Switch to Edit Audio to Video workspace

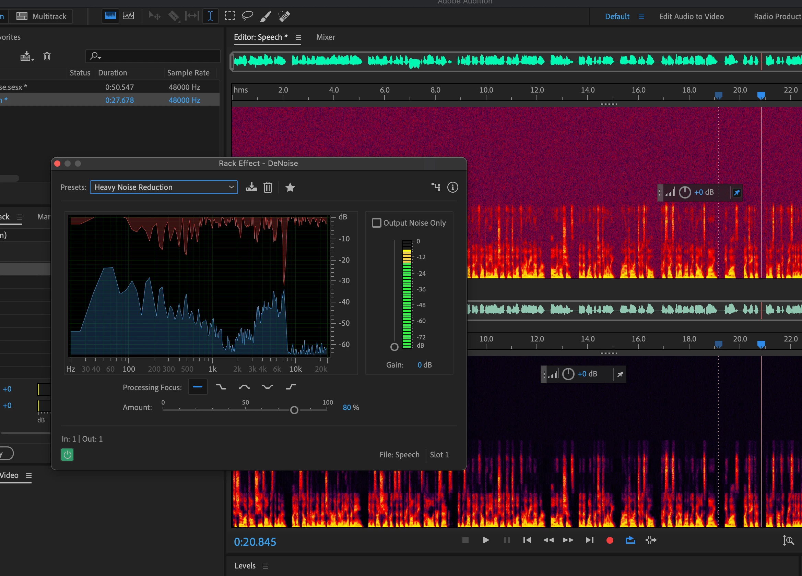click(691, 16)
